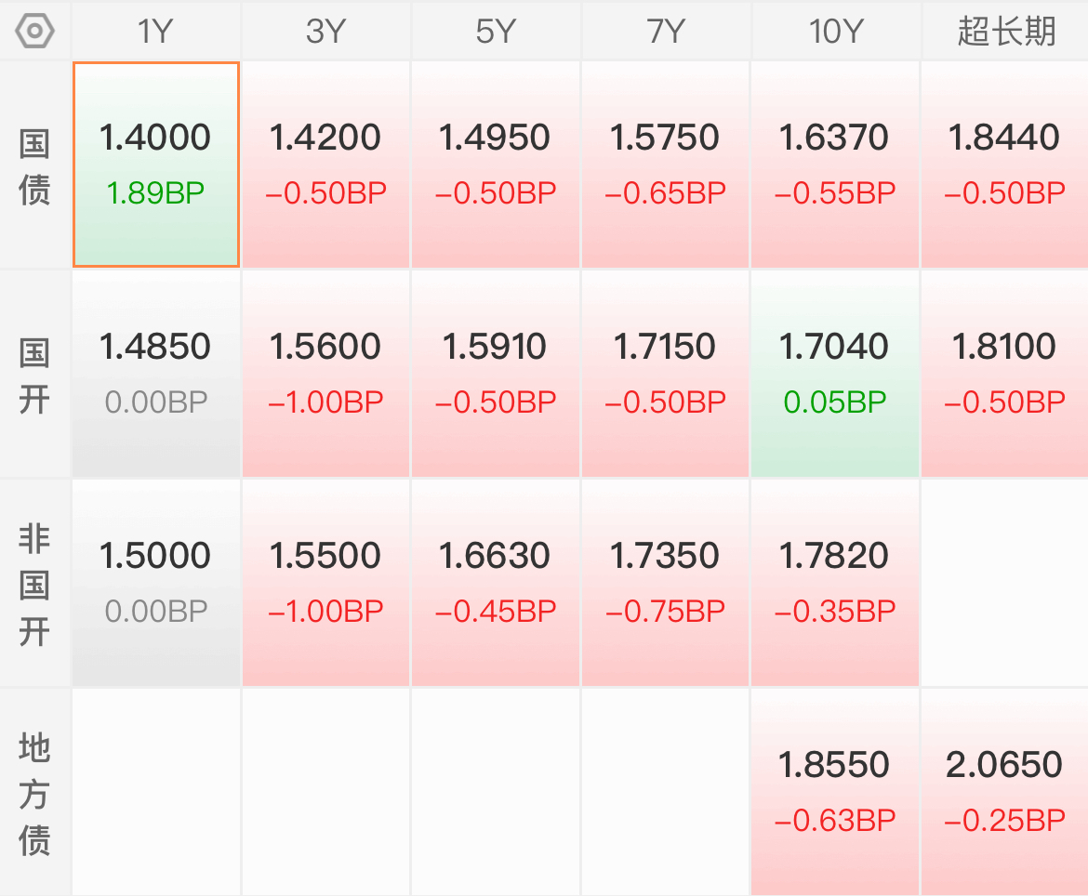
Task: Open the 非国开 5Y cell 1.6630
Action: click(x=496, y=583)
